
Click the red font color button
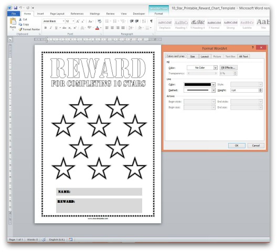97,28
